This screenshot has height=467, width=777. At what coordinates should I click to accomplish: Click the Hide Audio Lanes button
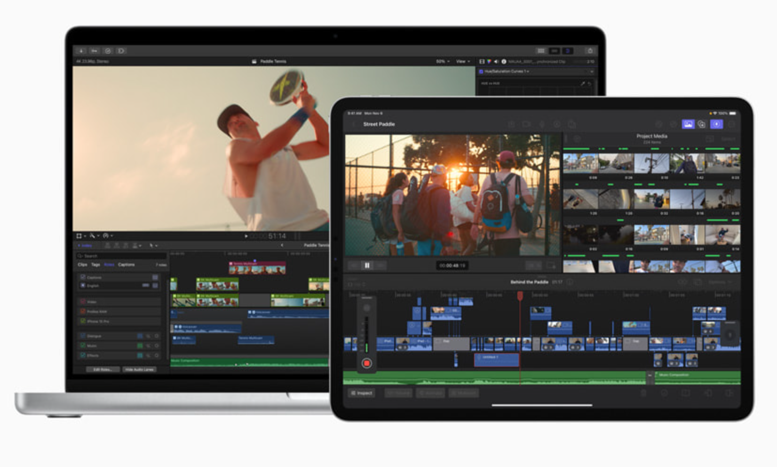(x=139, y=370)
